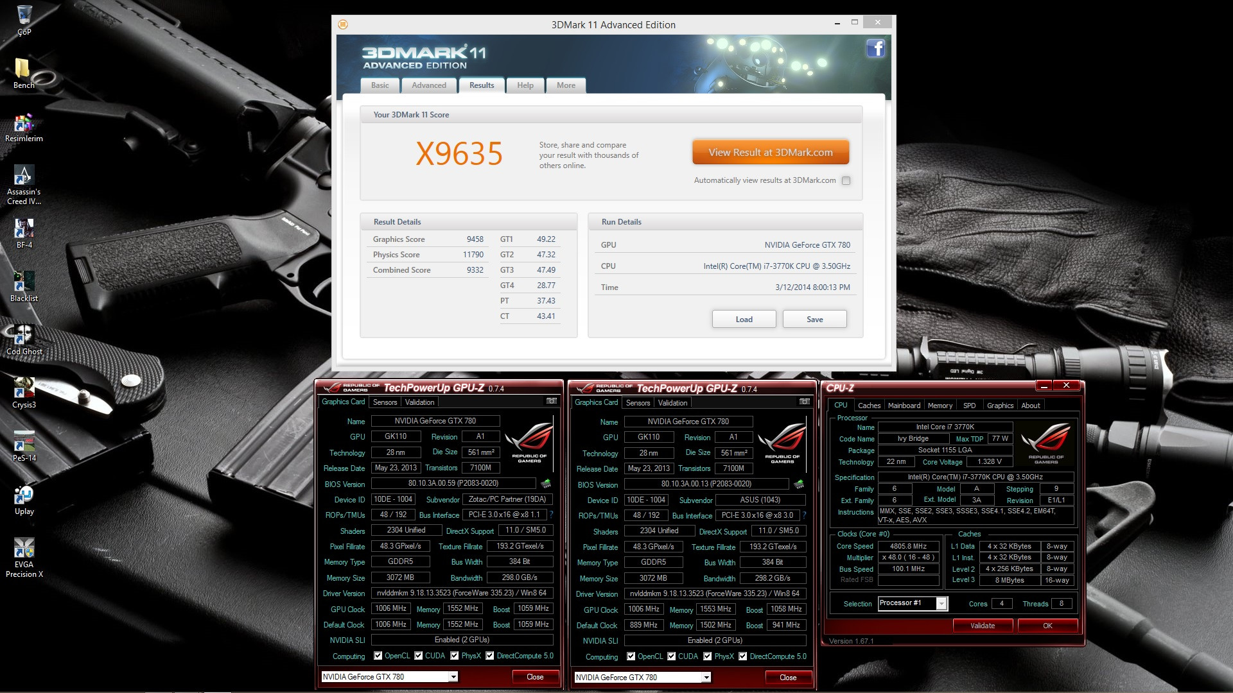Click the OK button in CPU-Z
The image size is (1233, 693).
[1047, 626]
